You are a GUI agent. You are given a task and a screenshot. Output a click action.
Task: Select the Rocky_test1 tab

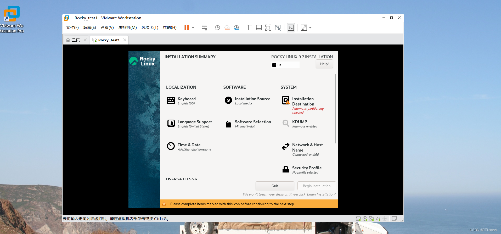pos(109,40)
